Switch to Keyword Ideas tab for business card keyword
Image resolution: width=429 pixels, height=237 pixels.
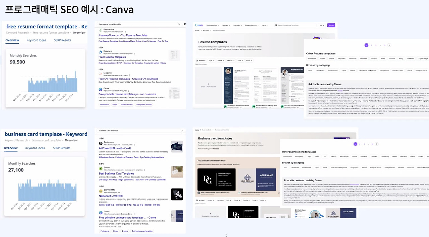tap(35, 148)
